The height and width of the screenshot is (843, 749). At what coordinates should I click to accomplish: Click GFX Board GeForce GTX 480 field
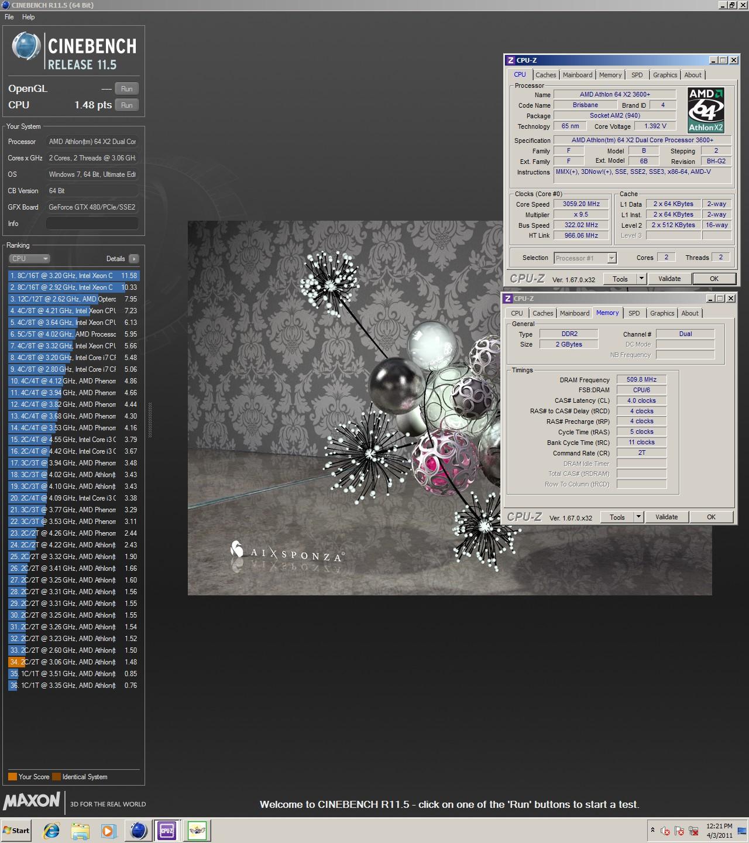pyautogui.click(x=92, y=207)
